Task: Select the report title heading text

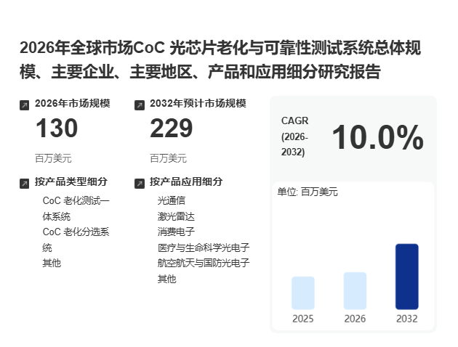Action: pos(220,60)
